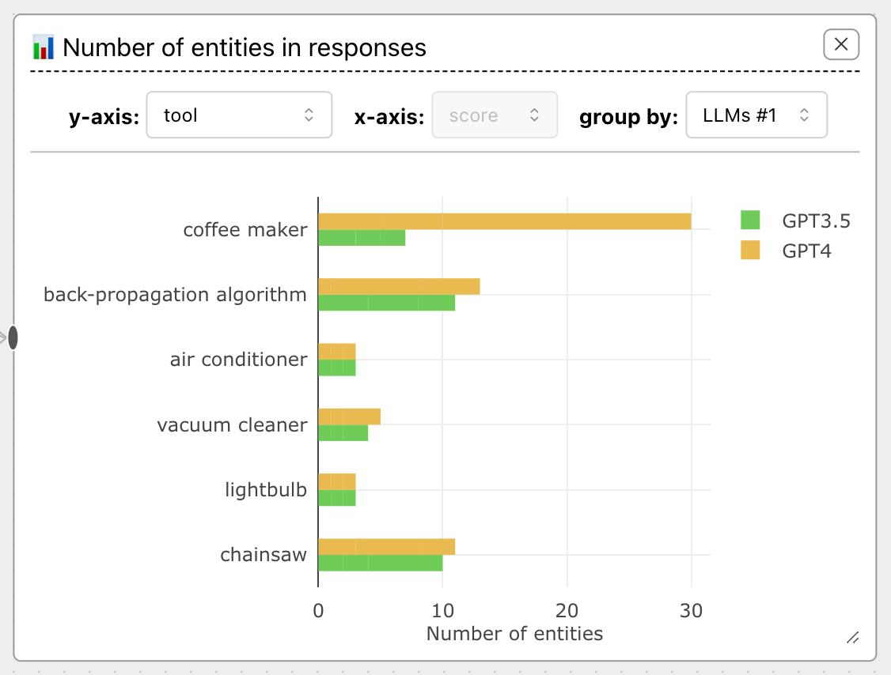Click the orange lightbulb bar

[336, 481]
